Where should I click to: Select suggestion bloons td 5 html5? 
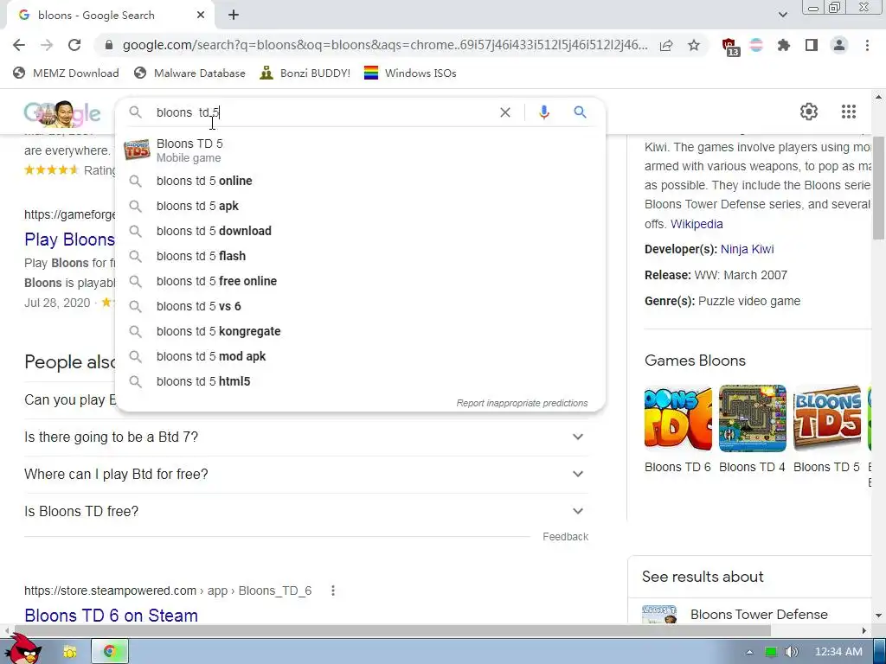[360, 381]
